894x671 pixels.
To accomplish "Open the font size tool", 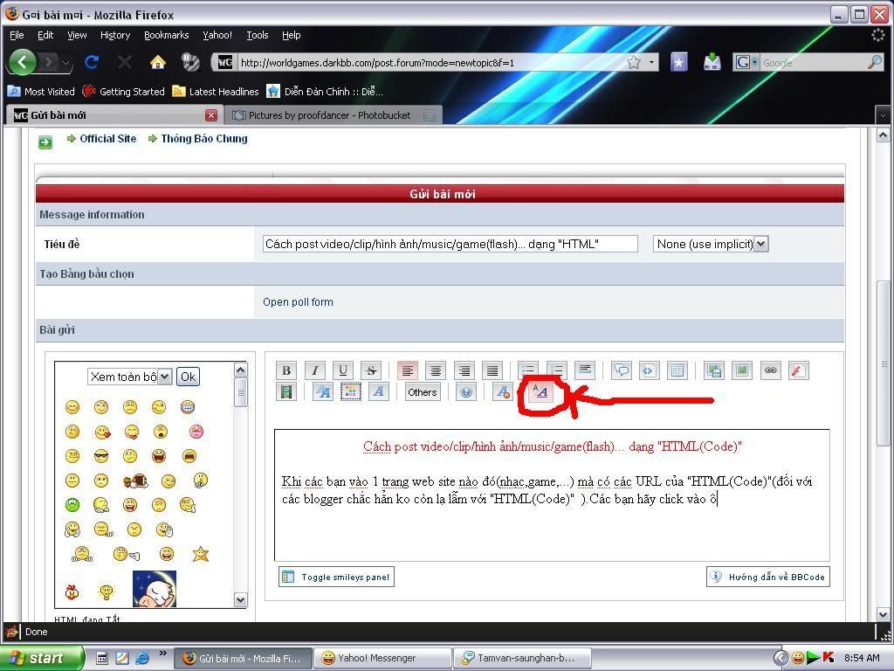I will [322, 392].
